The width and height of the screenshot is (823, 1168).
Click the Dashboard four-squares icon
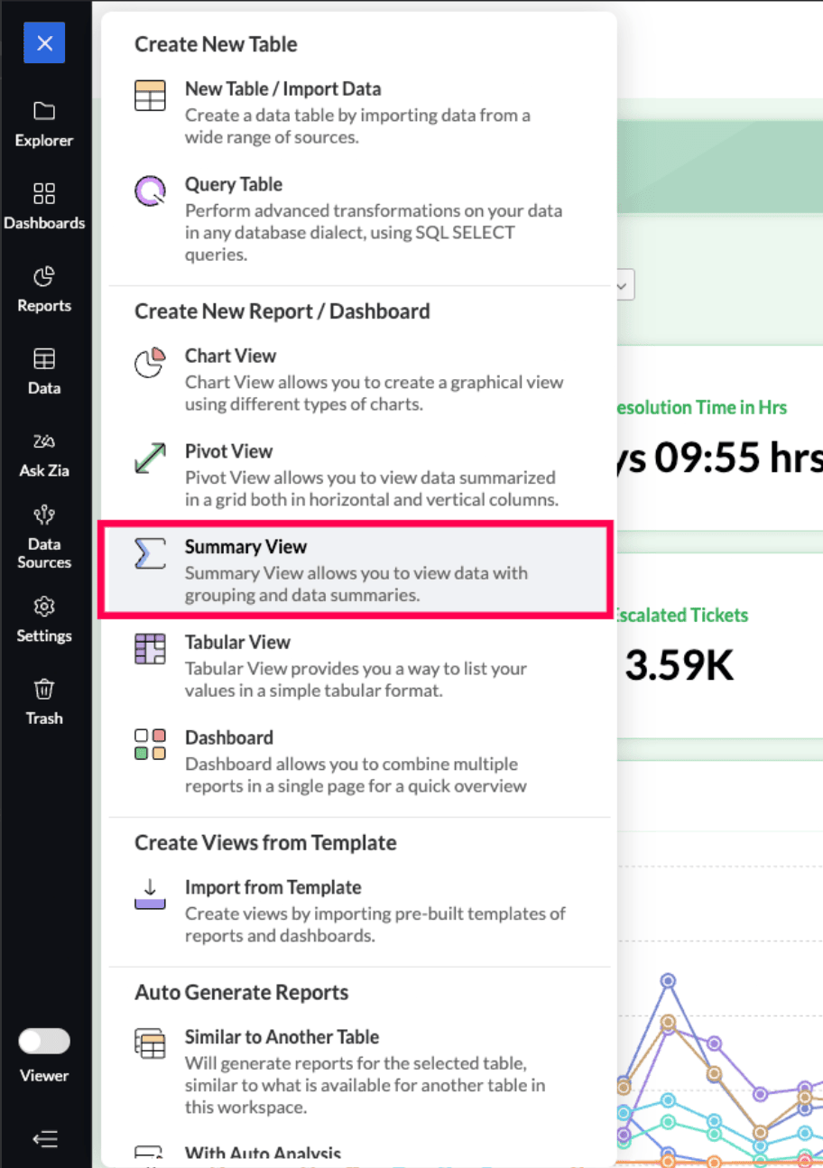[150, 744]
